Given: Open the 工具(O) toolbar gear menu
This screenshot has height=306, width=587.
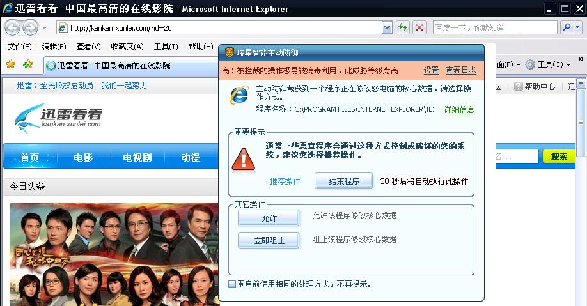Looking at the screenshot, I should 548,65.
